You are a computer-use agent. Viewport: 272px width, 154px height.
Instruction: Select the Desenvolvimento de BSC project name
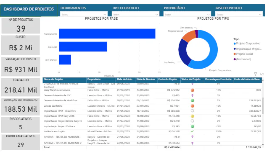pyautogui.click(x=57, y=95)
